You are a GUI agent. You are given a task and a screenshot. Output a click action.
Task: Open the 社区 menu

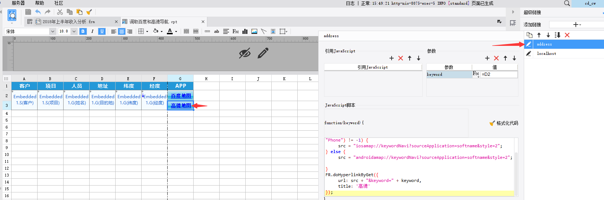tap(59, 3)
